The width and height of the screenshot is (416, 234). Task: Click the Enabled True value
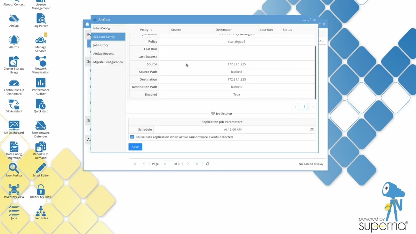tap(237, 95)
